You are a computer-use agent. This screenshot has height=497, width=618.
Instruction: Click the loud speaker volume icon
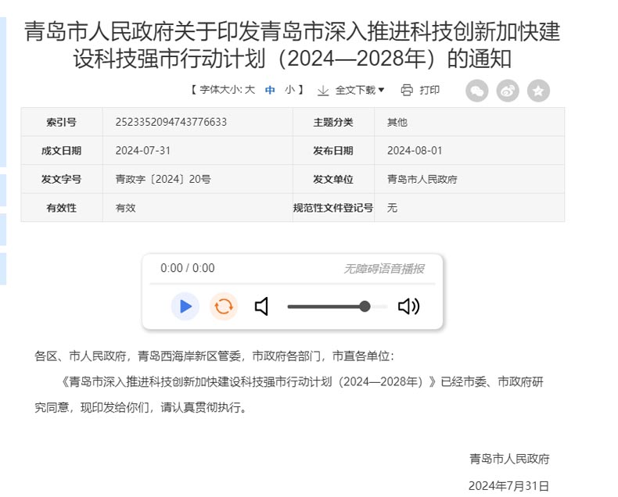tap(408, 306)
